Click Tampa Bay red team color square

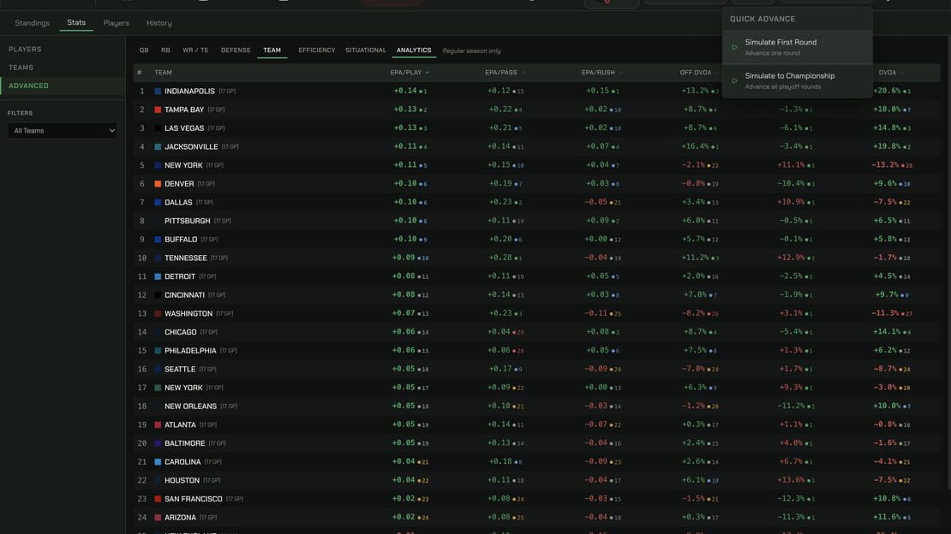point(158,110)
